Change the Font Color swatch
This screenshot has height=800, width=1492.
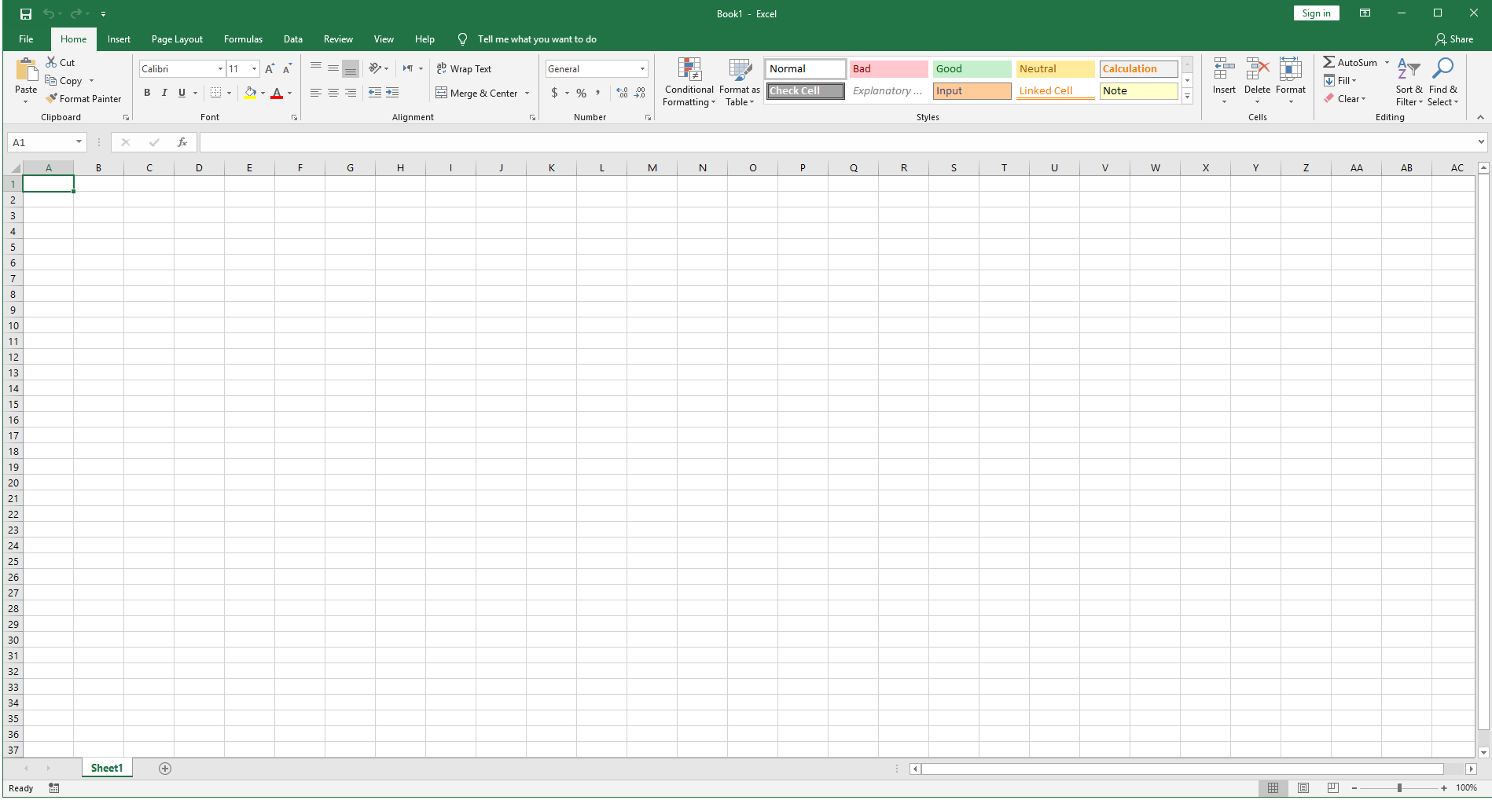pyautogui.click(x=277, y=93)
